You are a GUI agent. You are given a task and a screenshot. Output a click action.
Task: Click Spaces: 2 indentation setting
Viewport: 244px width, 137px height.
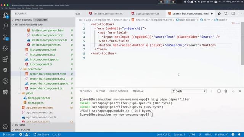(180, 134)
